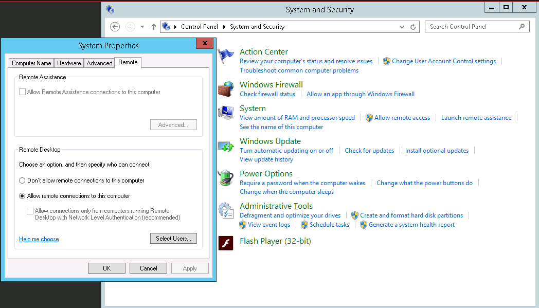Screen dimensions: 539x308
Task: Refresh the Control Panel address bar
Action: tap(413, 27)
